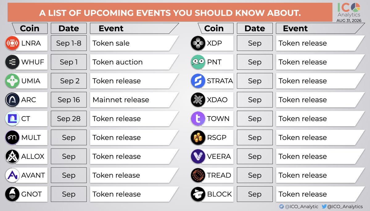This screenshot has width=370, height=211.
Task: Click the XDP coin icon
Action: 198,43
